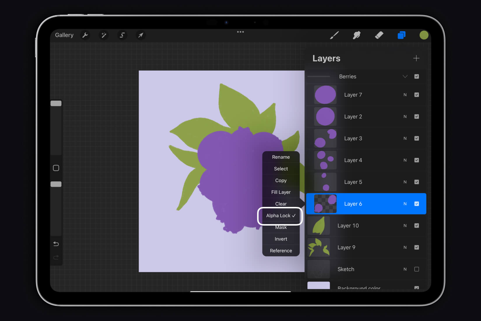Open the green active color picker
This screenshot has width=481, height=321.
click(x=424, y=35)
